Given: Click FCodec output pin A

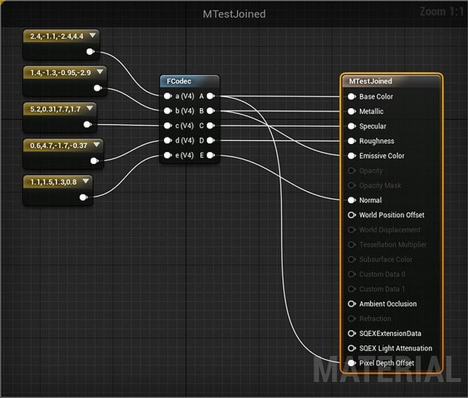Looking at the screenshot, I should click(210, 96).
